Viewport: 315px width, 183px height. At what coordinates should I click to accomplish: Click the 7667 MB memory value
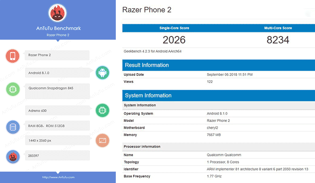[x=214, y=135]
